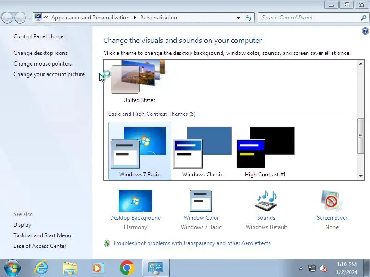This screenshot has height=277, width=370.
Task: Click the theme list scrollbar thumb
Action: 360,136
